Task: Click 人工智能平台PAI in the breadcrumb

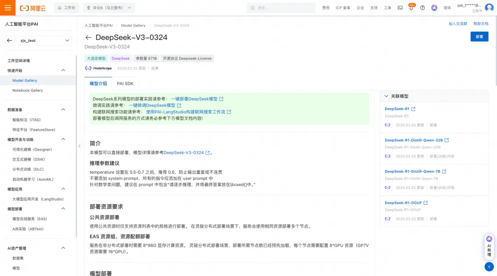Action: (x=98, y=25)
